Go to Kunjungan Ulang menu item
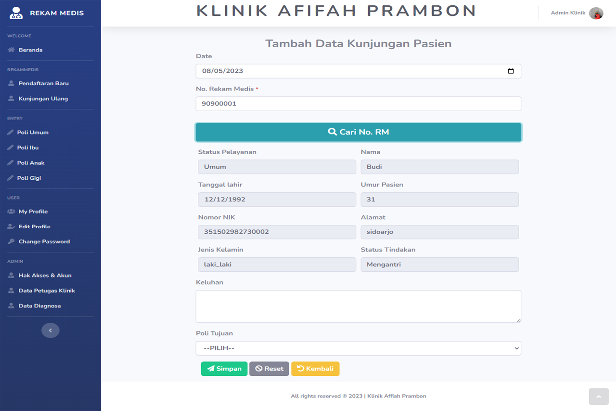Screen dimensions: 616x411 (43, 99)
